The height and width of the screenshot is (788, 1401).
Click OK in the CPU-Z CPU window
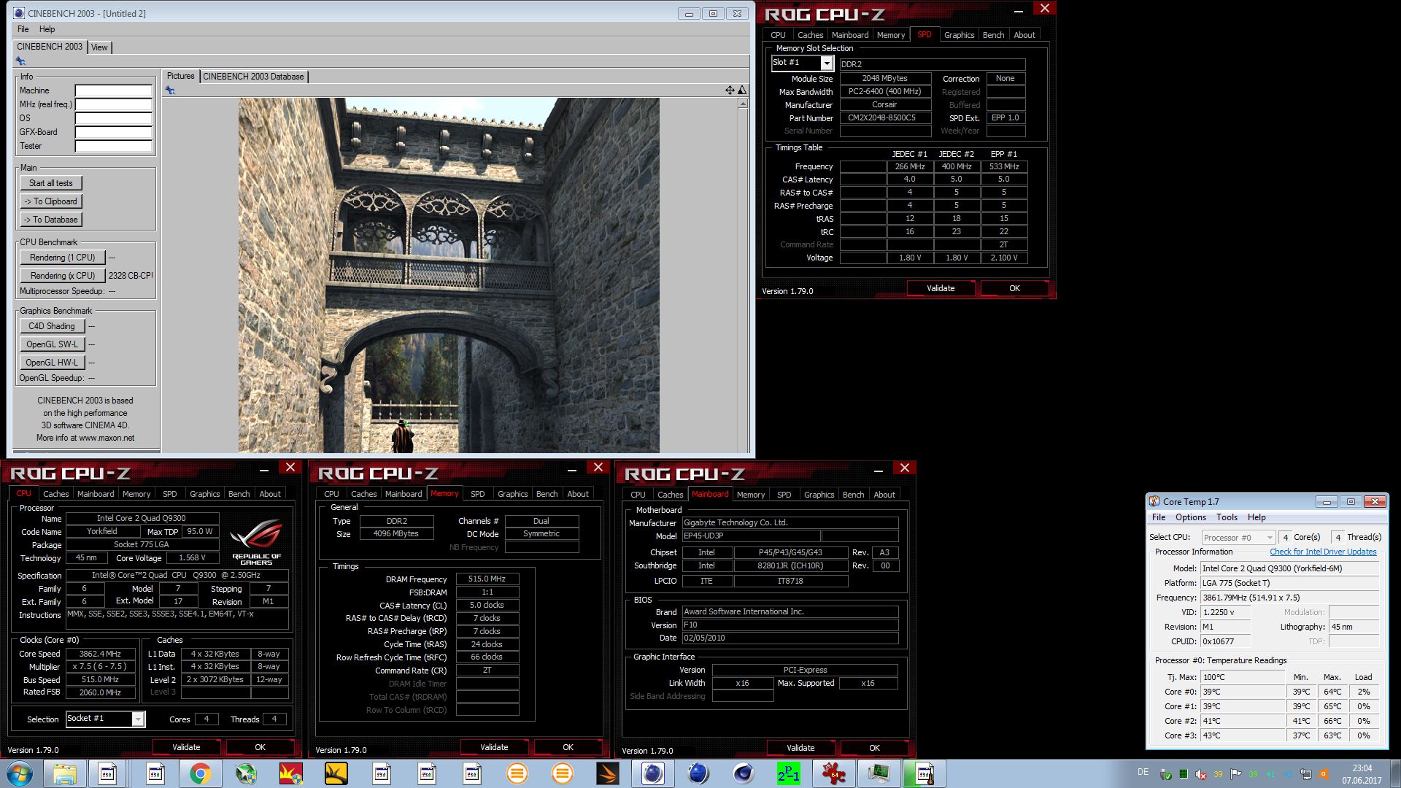pos(260,747)
